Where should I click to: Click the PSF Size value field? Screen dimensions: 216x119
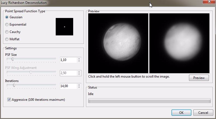coord(68,60)
